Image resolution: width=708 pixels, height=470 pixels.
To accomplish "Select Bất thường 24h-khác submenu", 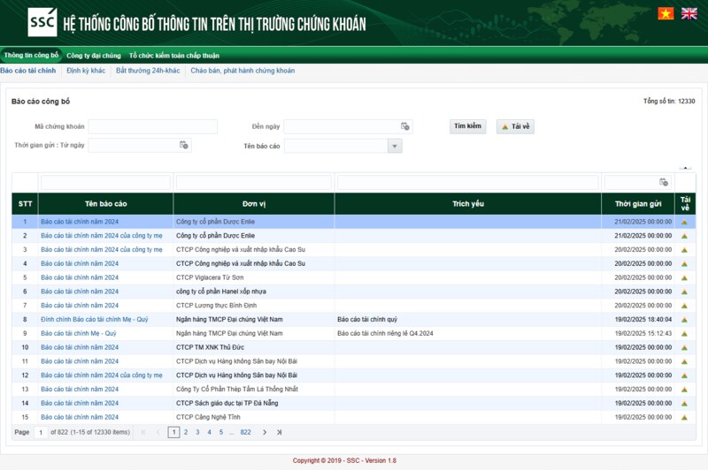I will (148, 71).
